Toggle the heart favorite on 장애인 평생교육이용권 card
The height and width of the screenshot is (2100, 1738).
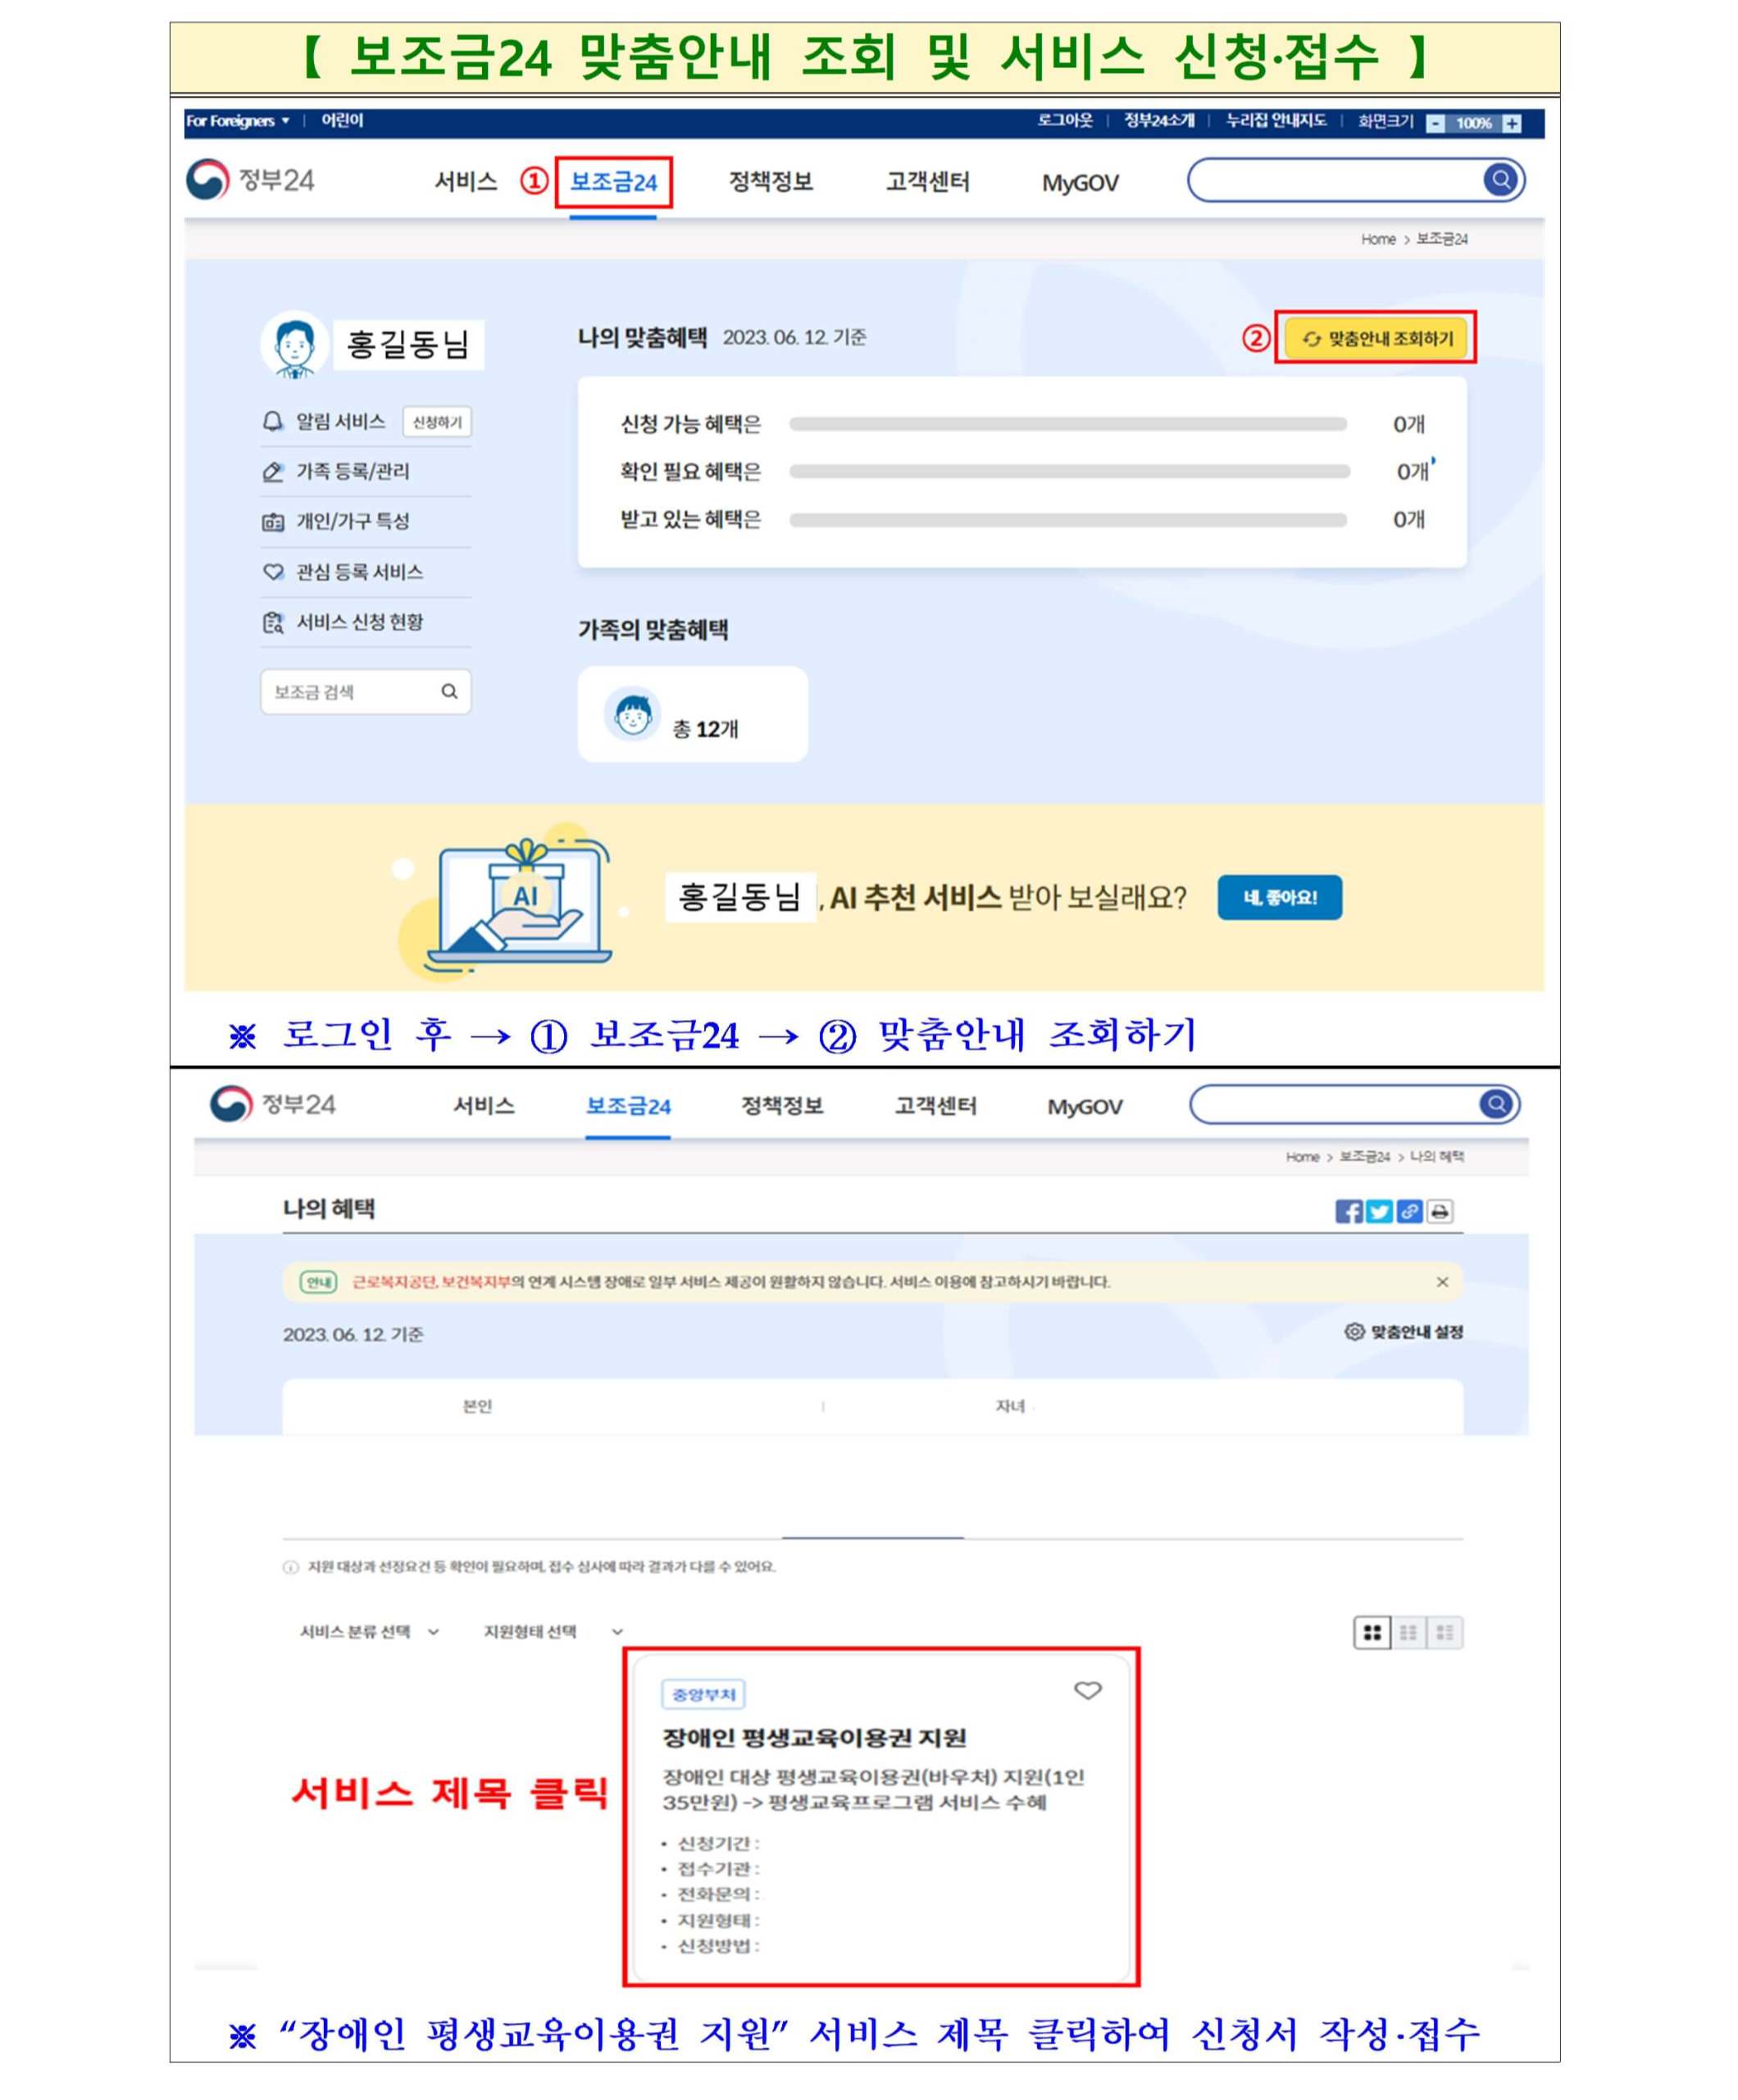1087,1690
